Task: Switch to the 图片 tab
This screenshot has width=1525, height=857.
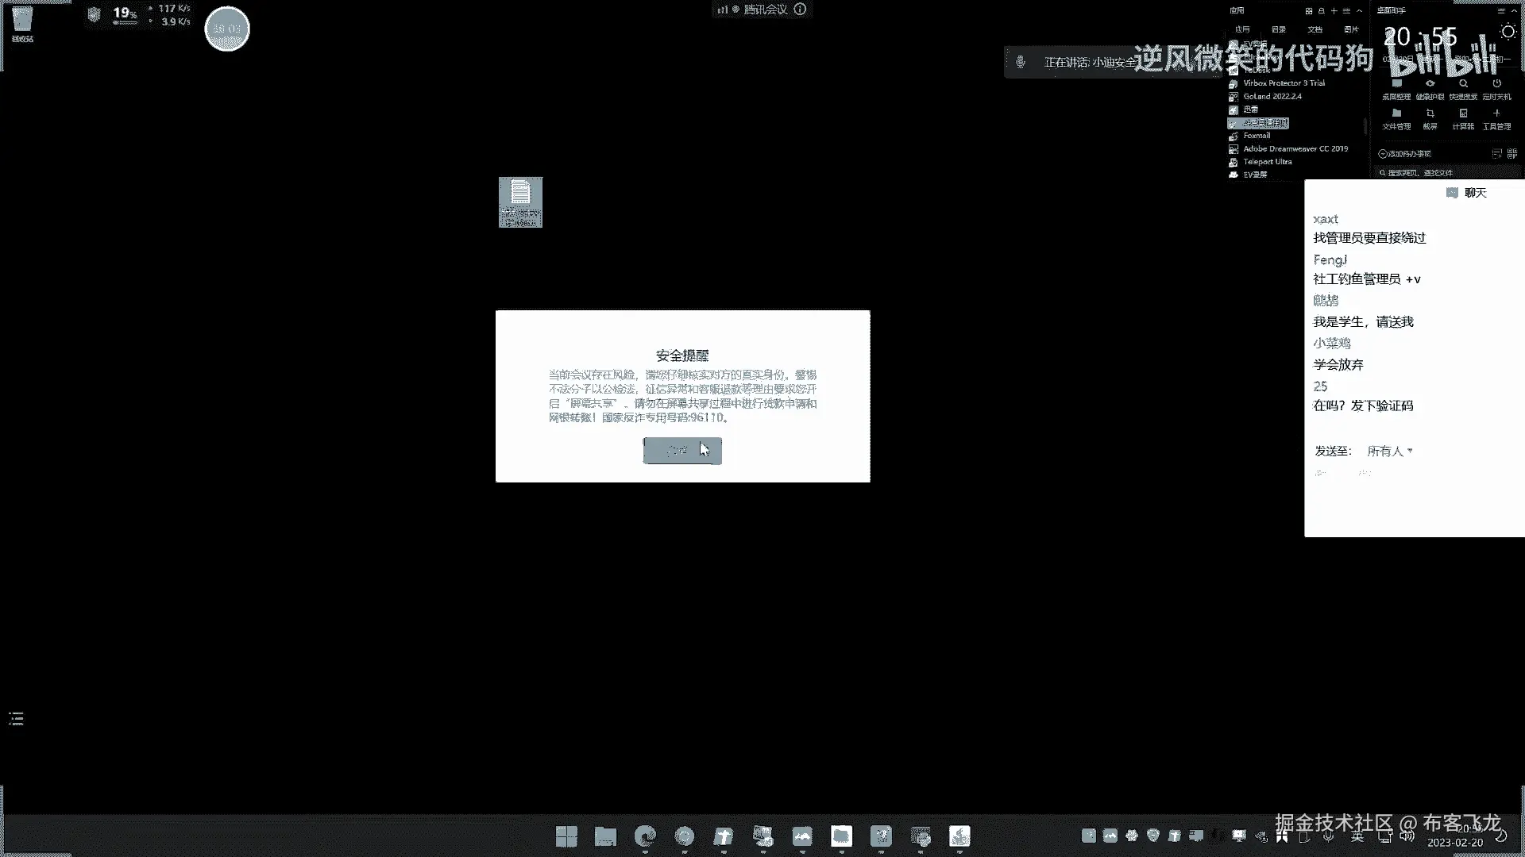Action: click(x=1351, y=29)
